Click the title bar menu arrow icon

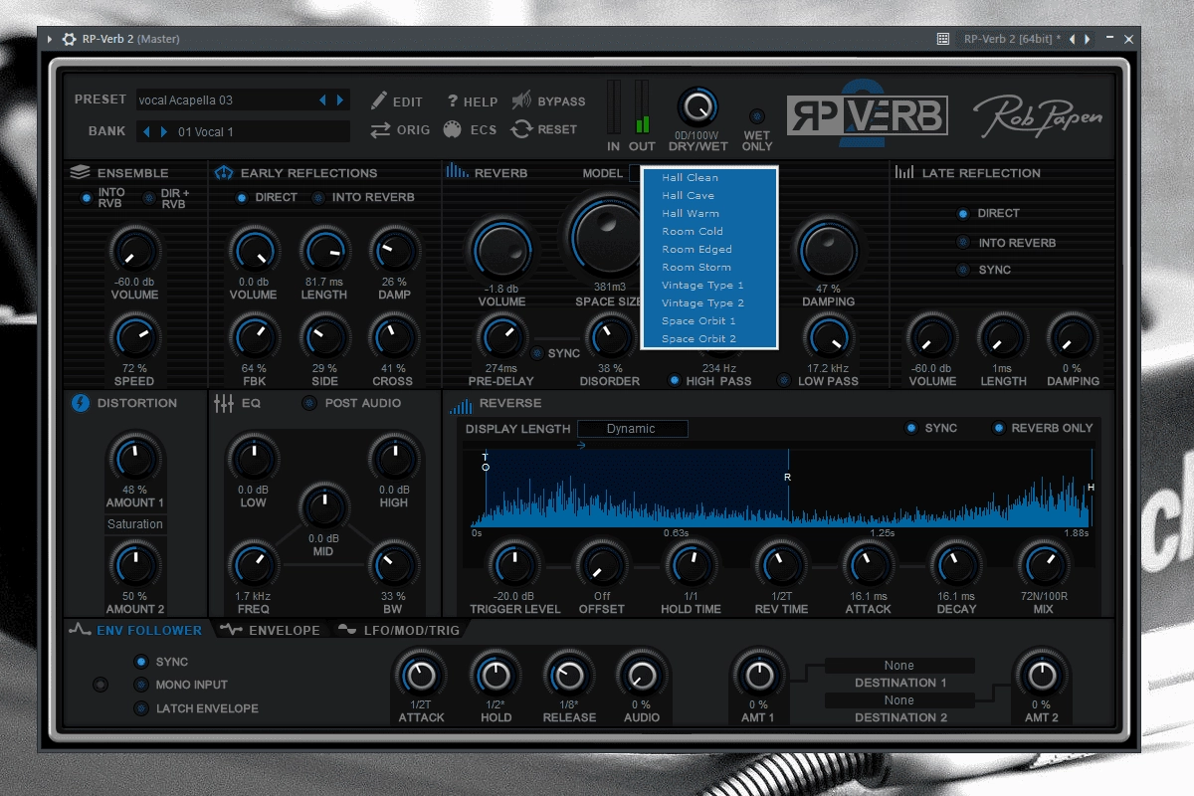pyautogui.click(x=50, y=39)
